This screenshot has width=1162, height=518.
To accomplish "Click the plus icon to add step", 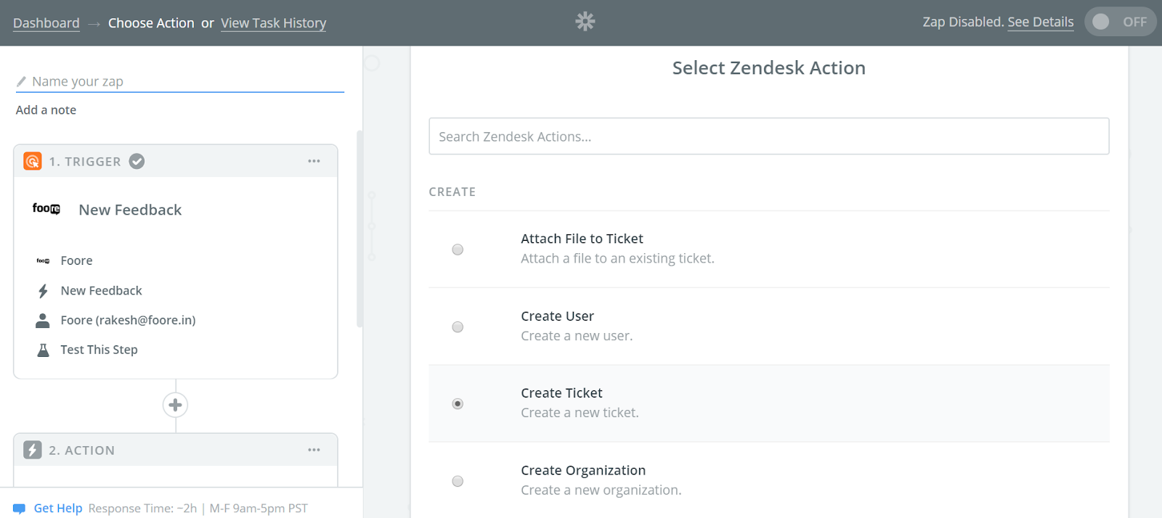I will coord(175,405).
